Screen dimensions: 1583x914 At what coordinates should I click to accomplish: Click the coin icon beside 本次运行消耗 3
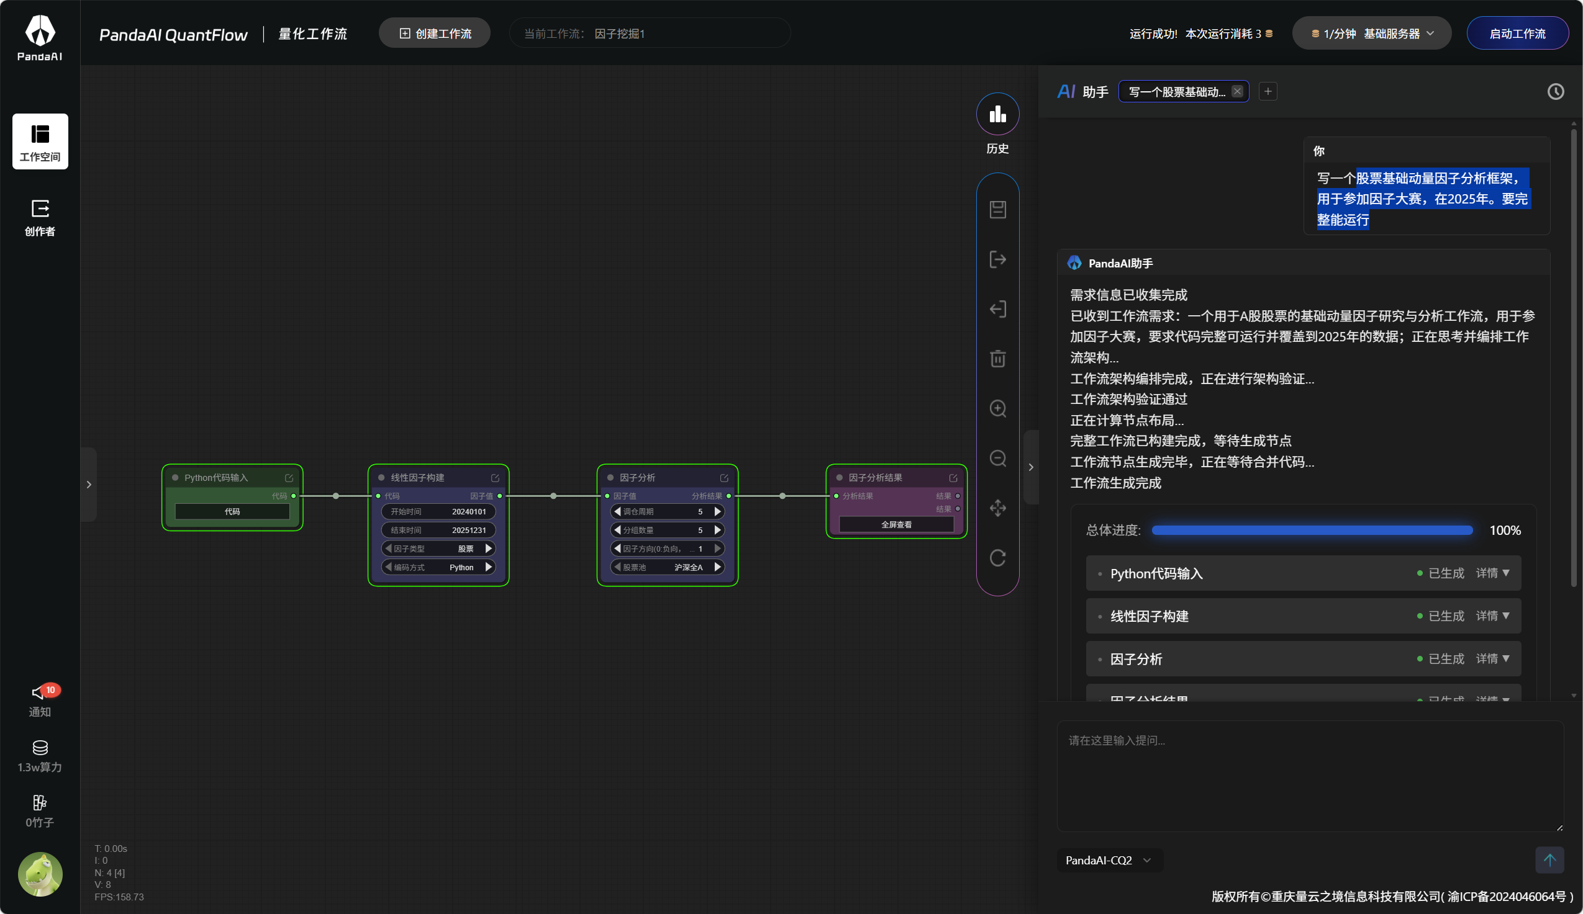point(1269,34)
